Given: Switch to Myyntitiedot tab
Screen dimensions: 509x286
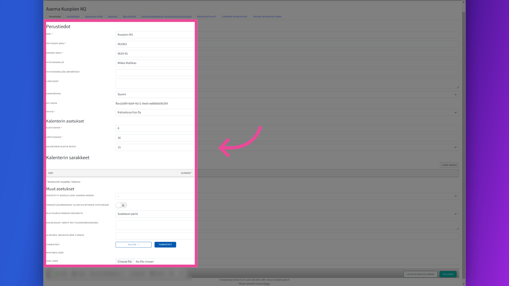Looking at the screenshot, I should click(x=129, y=16).
